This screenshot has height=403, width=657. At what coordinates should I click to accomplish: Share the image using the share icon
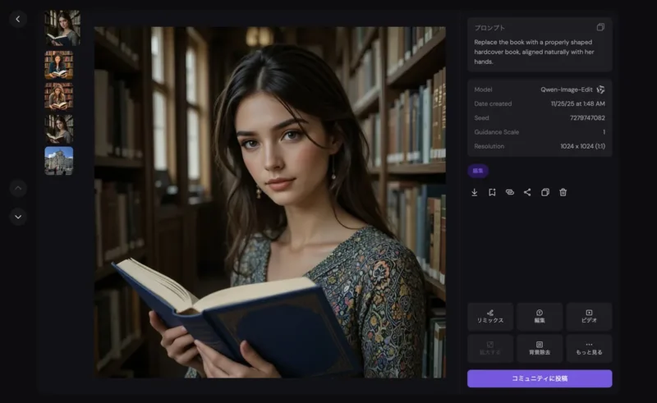click(527, 192)
